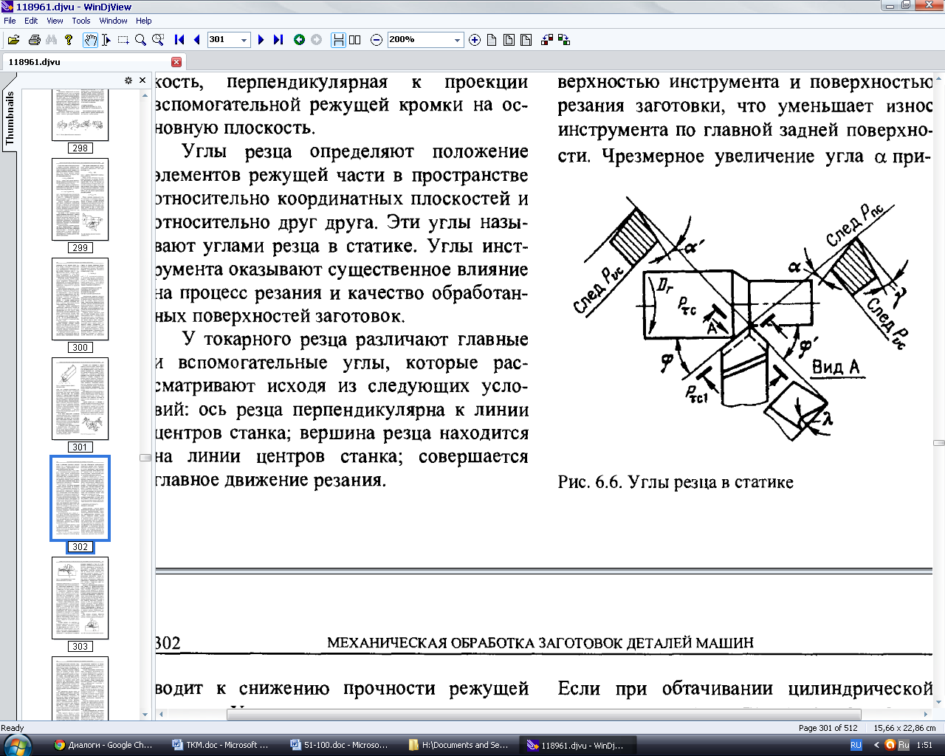The width and height of the screenshot is (945, 756).
Task: Click '15,66 x 22,86 cm' page size text
Action: point(904,728)
